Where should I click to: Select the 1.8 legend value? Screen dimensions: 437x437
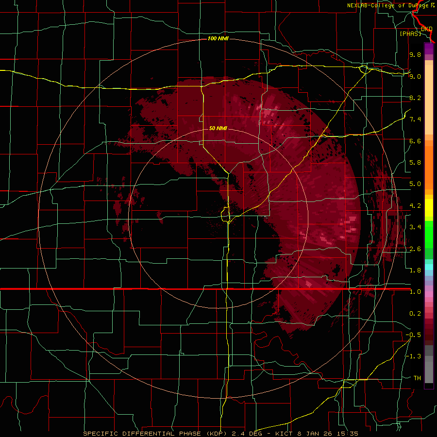pyautogui.click(x=415, y=270)
